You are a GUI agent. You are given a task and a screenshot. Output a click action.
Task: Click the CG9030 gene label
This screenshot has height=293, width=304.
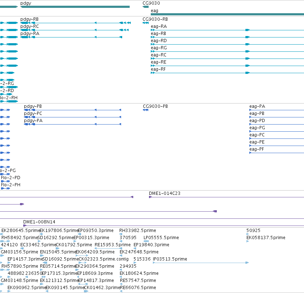coord(151,3)
